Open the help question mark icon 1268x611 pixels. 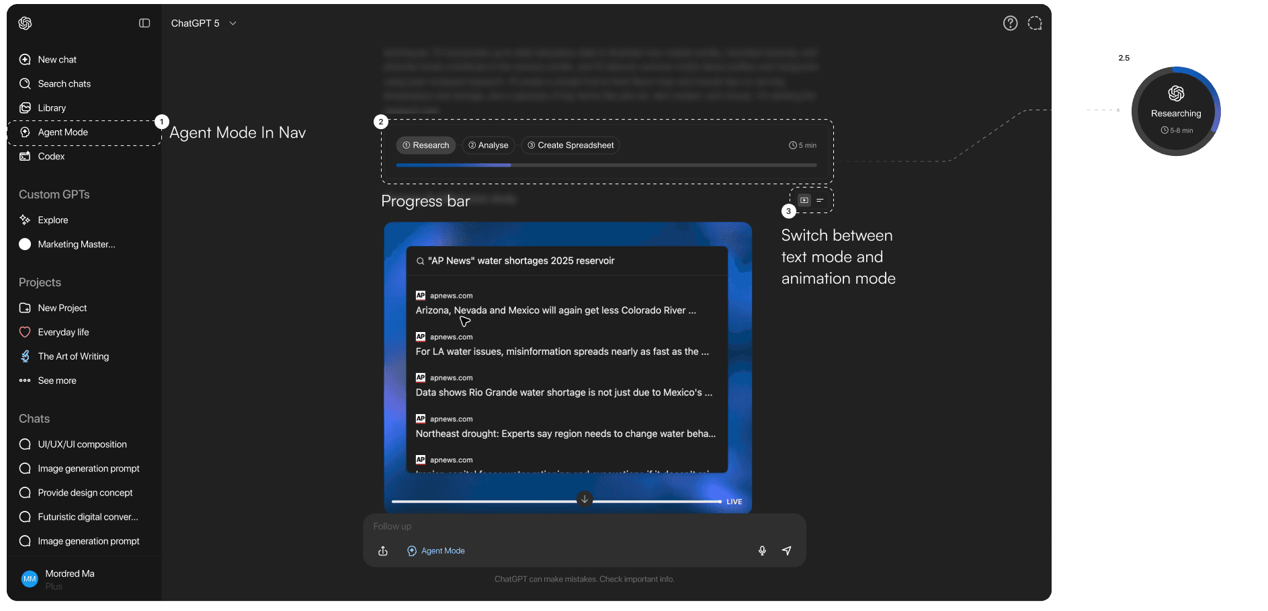pyautogui.click(x=1010, y=24)
